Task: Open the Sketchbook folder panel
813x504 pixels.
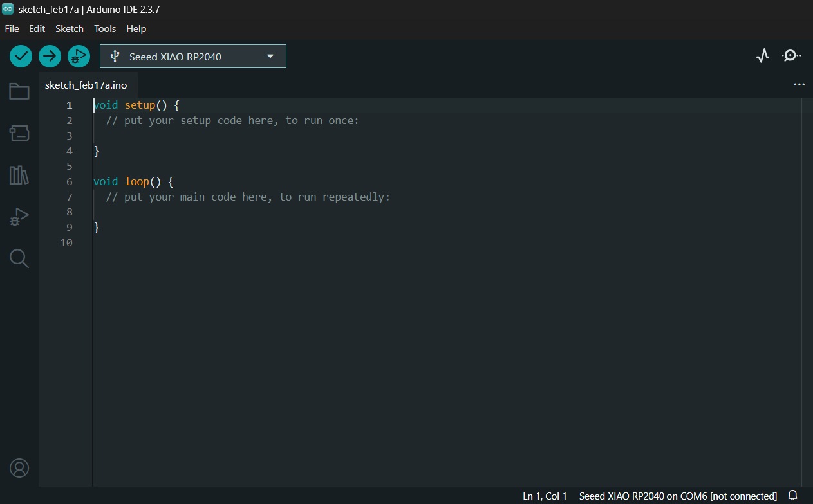Action: [19, 92]
